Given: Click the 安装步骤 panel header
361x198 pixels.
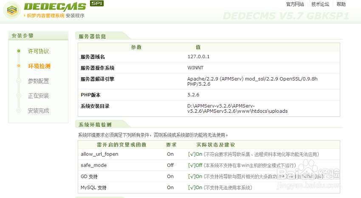Looking at the screenshot, I should [x=38, y=36].
